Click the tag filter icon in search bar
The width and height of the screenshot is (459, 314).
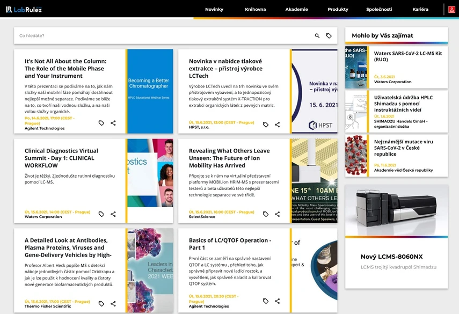(x=329, y=36)
